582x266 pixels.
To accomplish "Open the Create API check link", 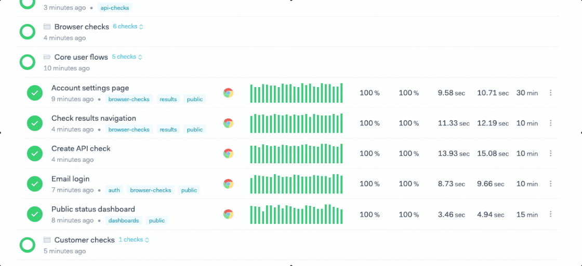I will pos(81,149).
